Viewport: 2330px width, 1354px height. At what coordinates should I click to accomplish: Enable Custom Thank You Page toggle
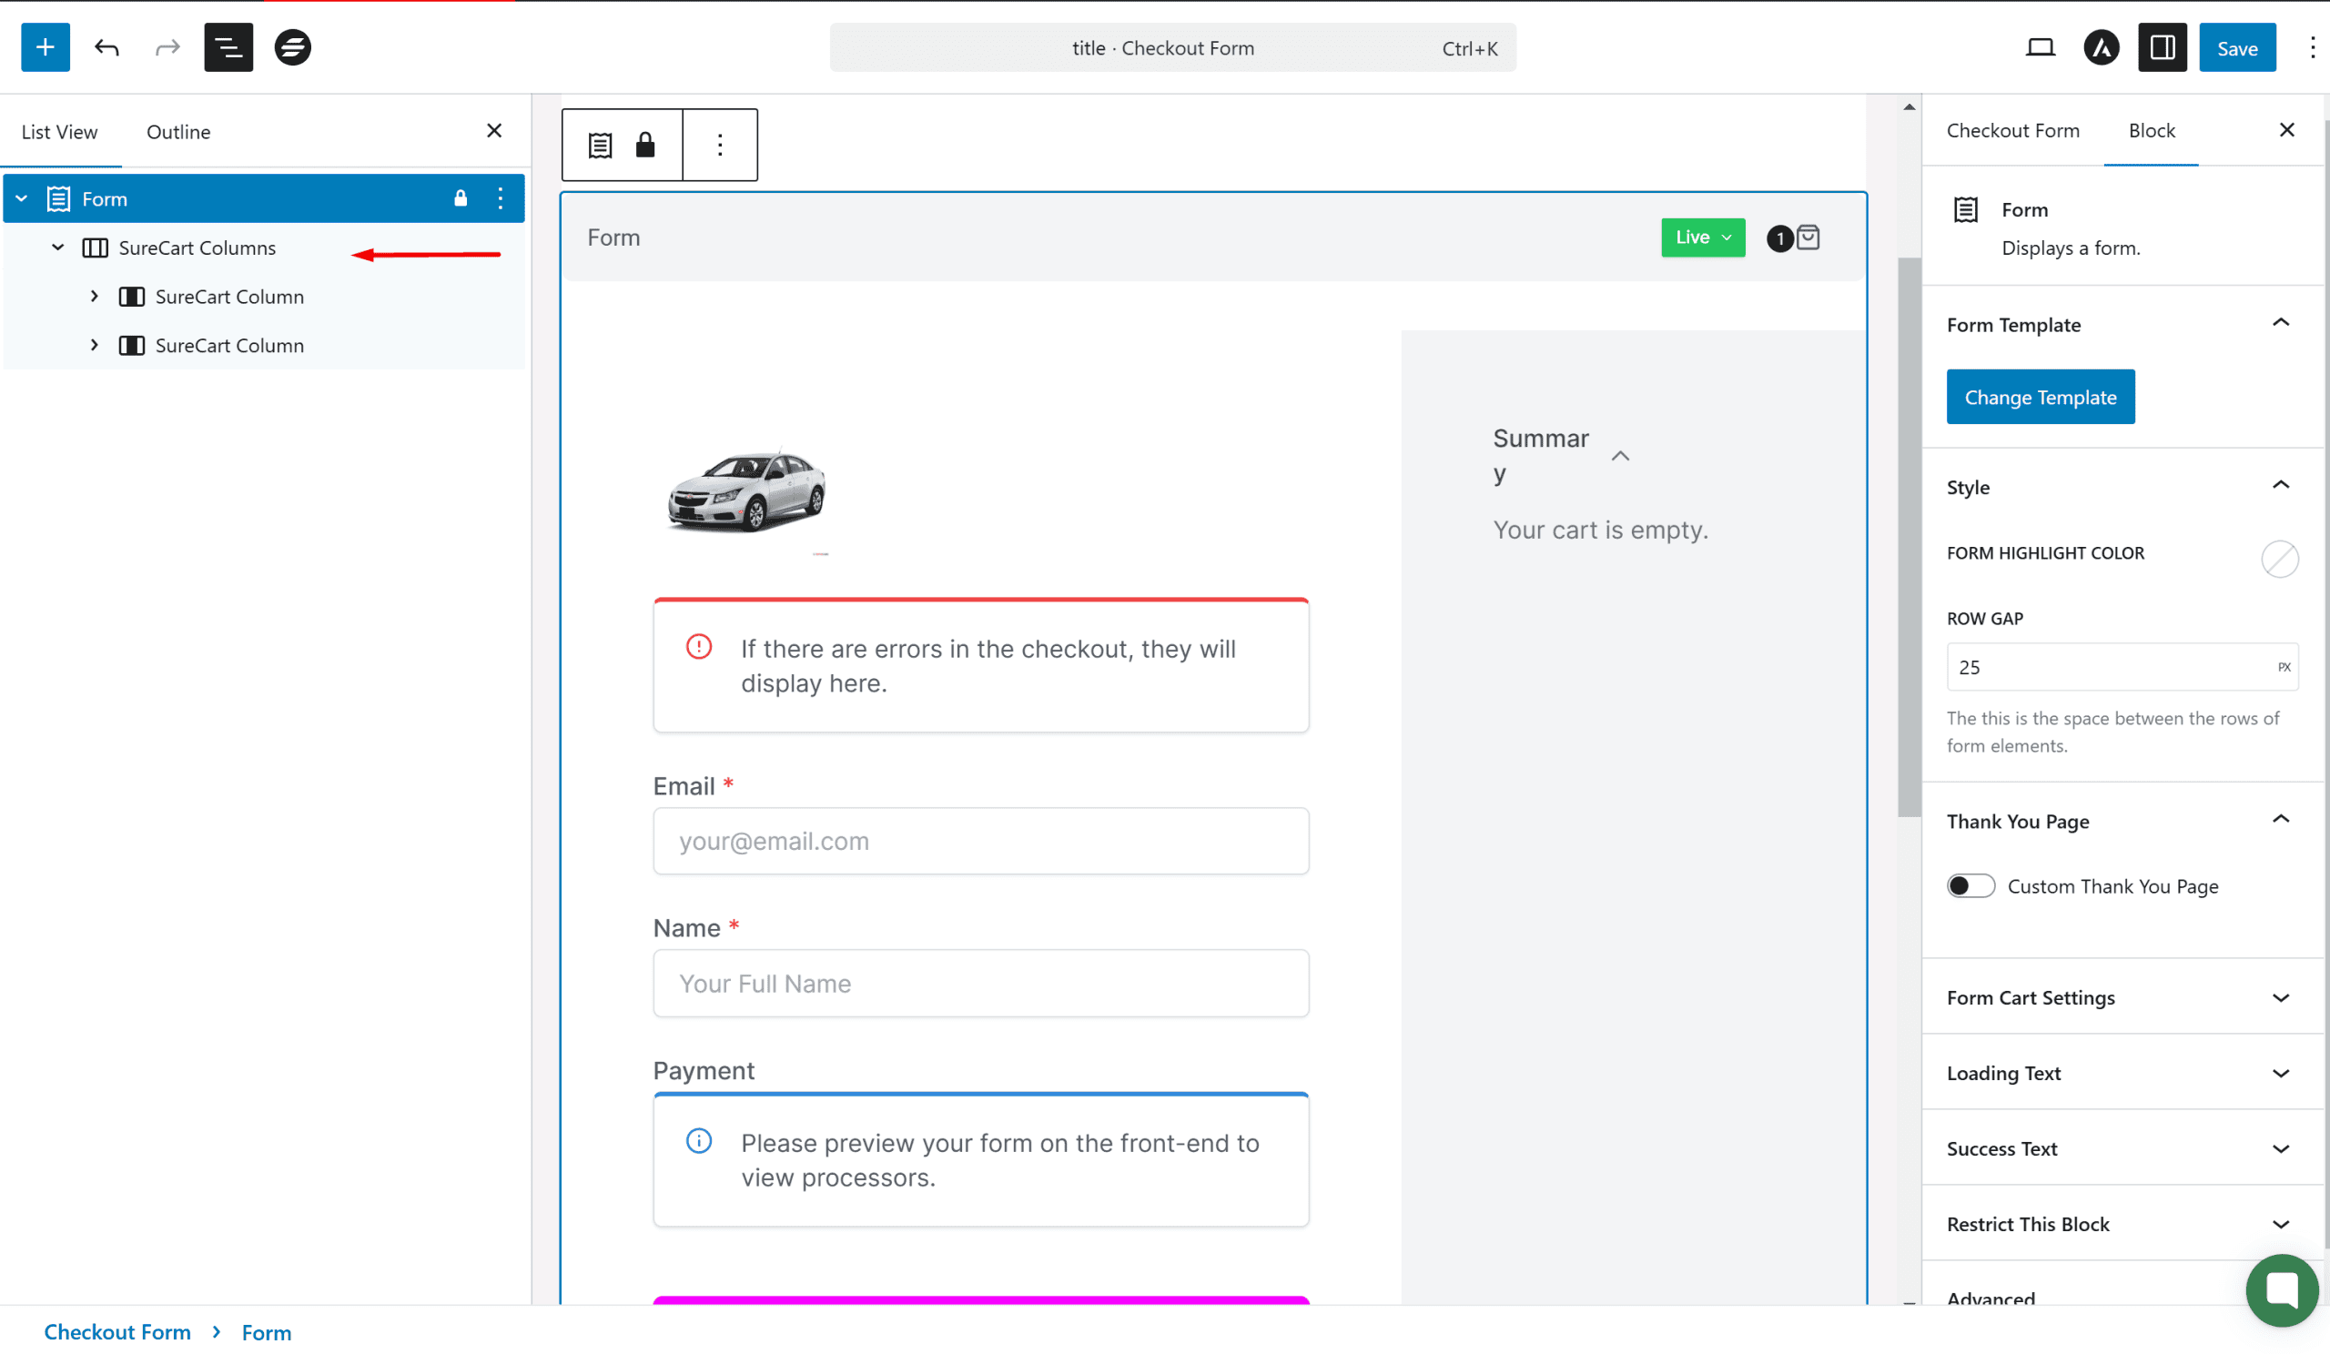point(1970,886)
